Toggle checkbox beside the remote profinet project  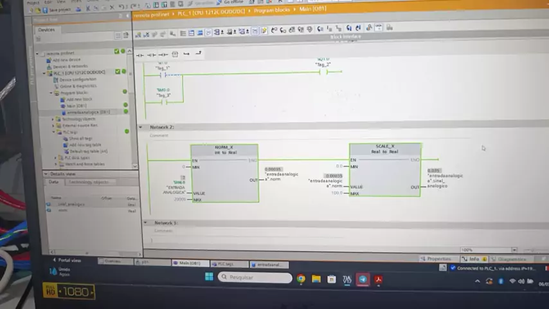[117, 51]
